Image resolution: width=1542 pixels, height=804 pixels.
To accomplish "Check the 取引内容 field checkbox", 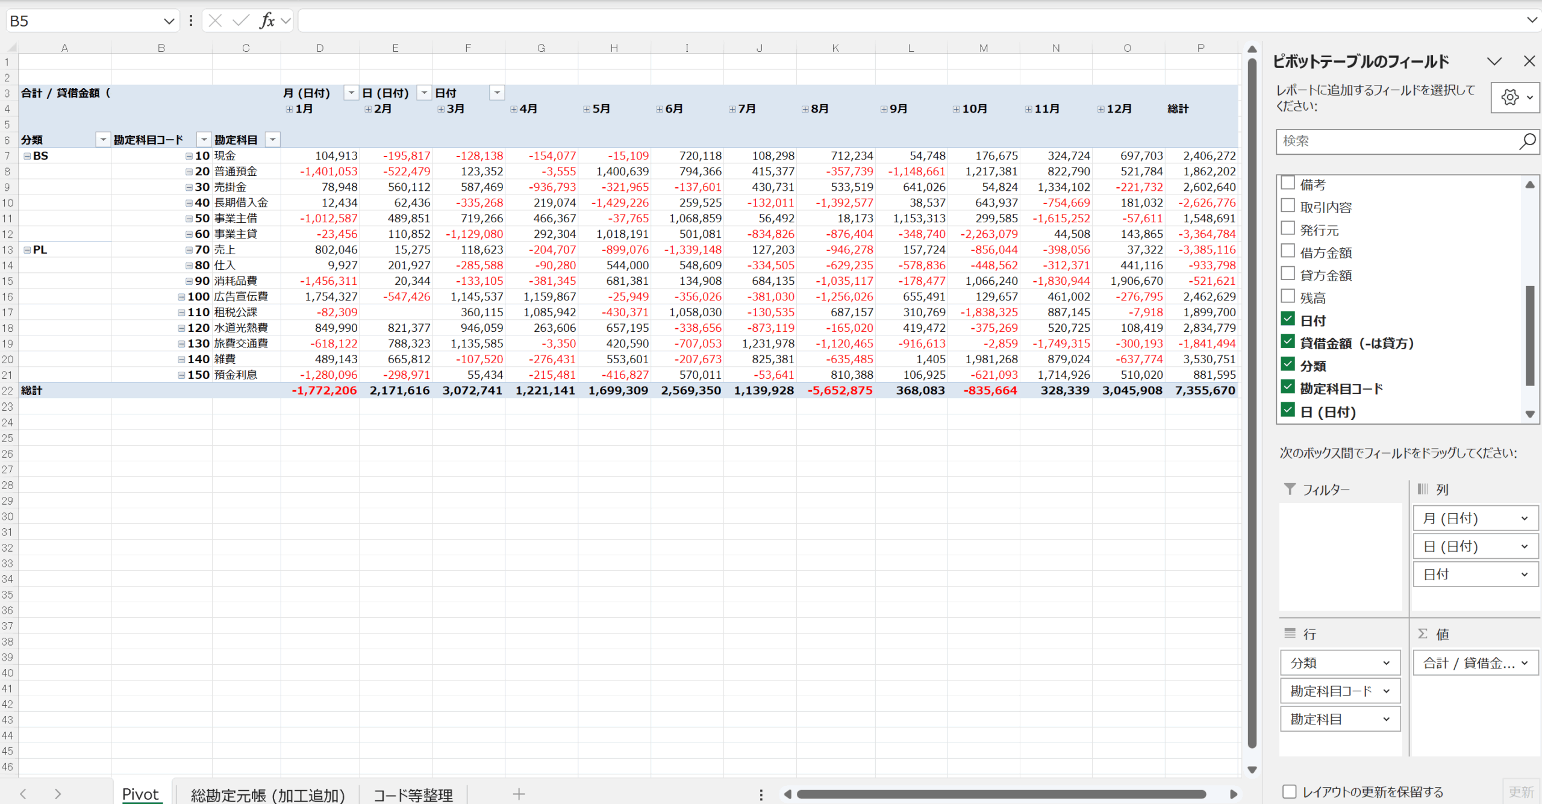I will (x=1288, y=206).
